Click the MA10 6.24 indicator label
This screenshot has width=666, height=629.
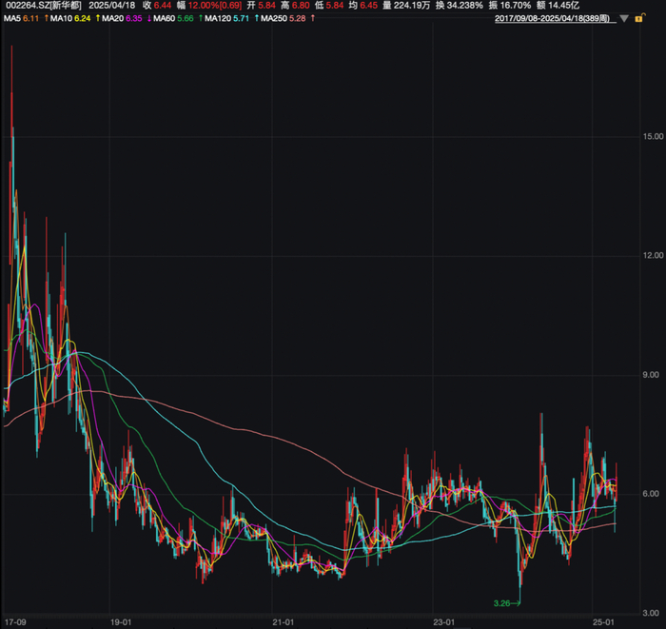pyautogui.click(x=70, y=18)
